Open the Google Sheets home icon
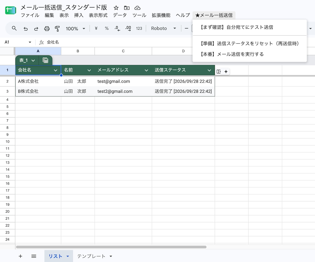315x262 pixels. click(11, 10)
